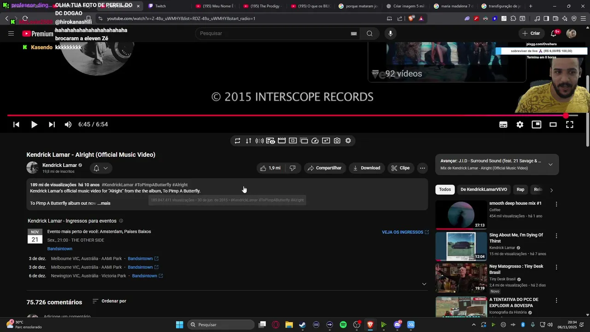Open smooth deep house mix #1 thumbnail
Image resolution: width=590 pixels, height=332 pixels.
[461, 214]
